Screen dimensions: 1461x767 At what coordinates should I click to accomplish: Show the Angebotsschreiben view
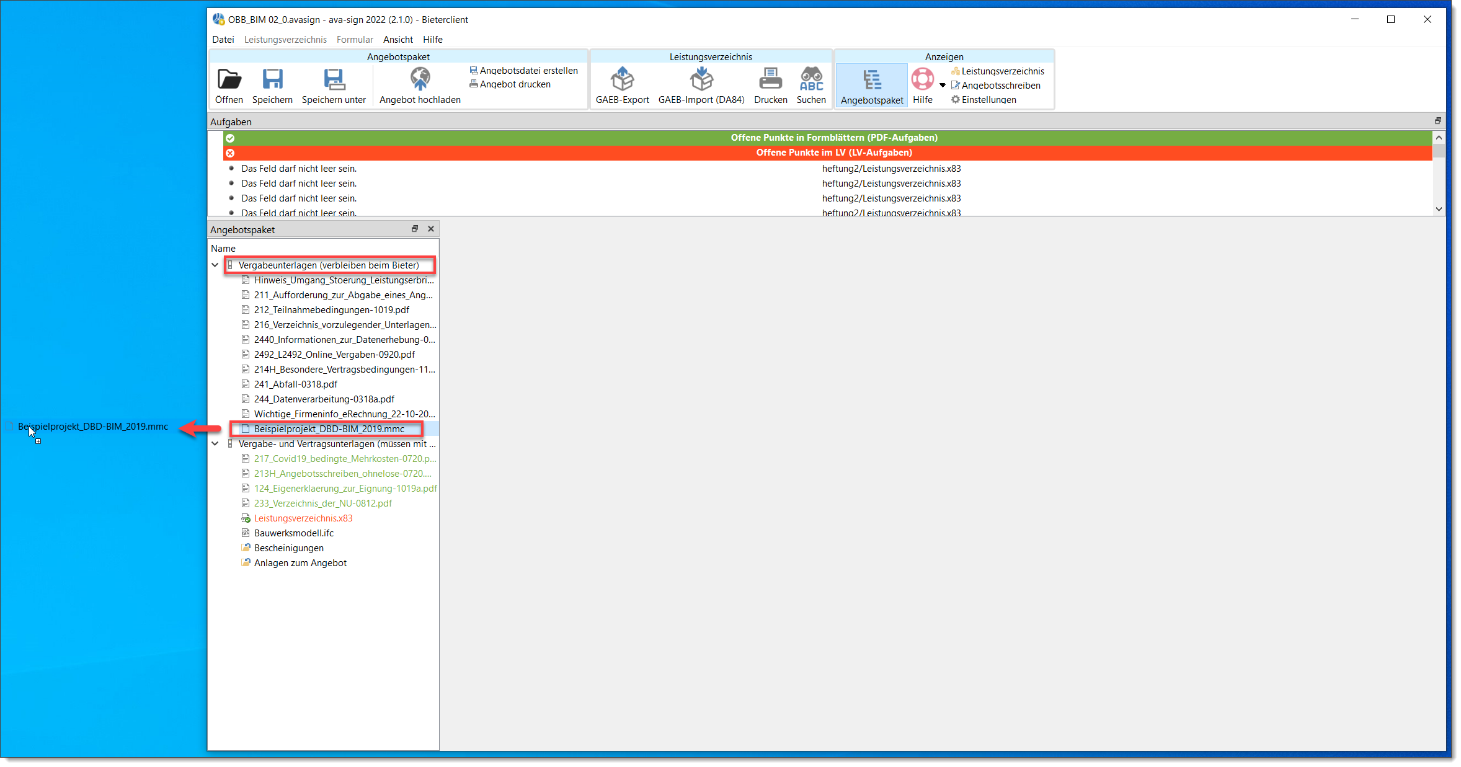point(996,86)
